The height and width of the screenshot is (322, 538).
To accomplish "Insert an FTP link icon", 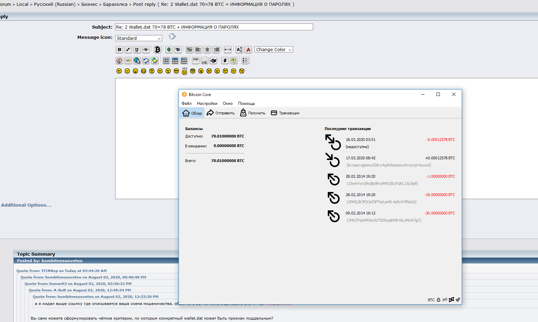I will point(155,61).
